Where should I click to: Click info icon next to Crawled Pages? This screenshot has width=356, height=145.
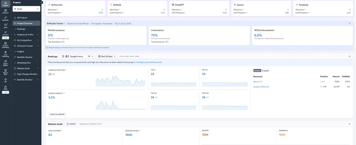pyautogui.click(x=139, y=130)
